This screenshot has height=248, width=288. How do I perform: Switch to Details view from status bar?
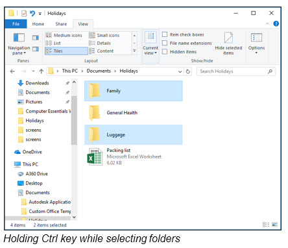266,225
